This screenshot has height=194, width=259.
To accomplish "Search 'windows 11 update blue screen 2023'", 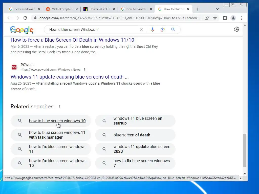I will pos(135,149).
